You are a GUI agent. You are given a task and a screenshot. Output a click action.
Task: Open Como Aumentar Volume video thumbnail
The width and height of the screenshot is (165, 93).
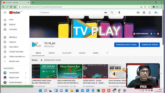pyautogui.click(x=118, y=71)
